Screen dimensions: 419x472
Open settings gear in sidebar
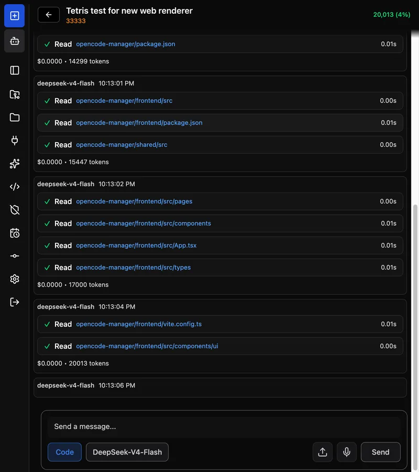pyautogui.click(x=15, y=279)
